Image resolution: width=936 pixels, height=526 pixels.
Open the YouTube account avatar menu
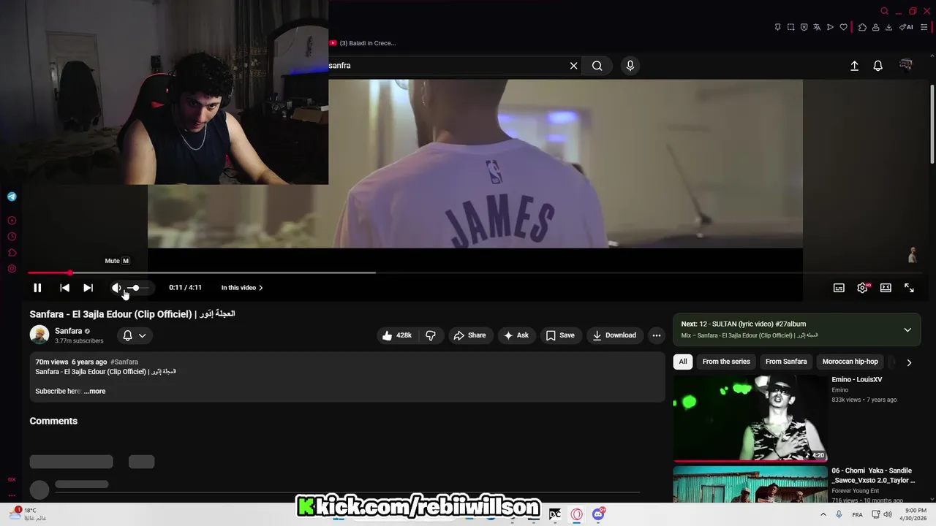click(x=906, y=66)
